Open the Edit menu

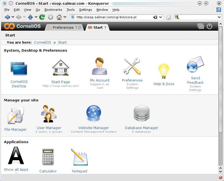pos(17,10)
